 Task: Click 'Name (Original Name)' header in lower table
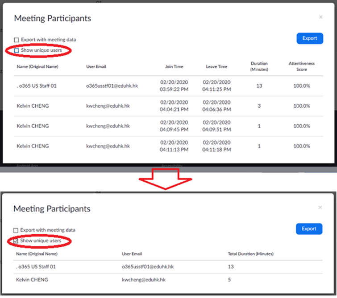click(x=37, y=254)
